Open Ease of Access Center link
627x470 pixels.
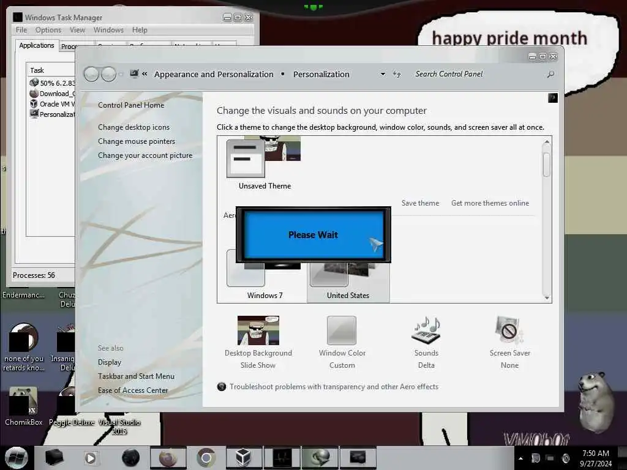click(133, 390)
